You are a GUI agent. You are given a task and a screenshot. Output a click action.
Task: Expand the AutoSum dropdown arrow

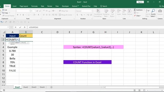click(144, 10)
